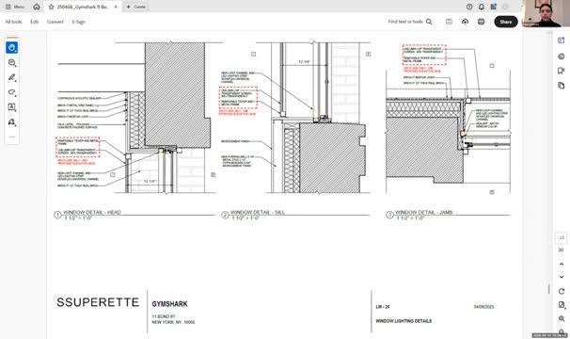The image size is (570, 339).
Task: Switch to the 250408_Gymshark document tab
Action: click(82, 7)
